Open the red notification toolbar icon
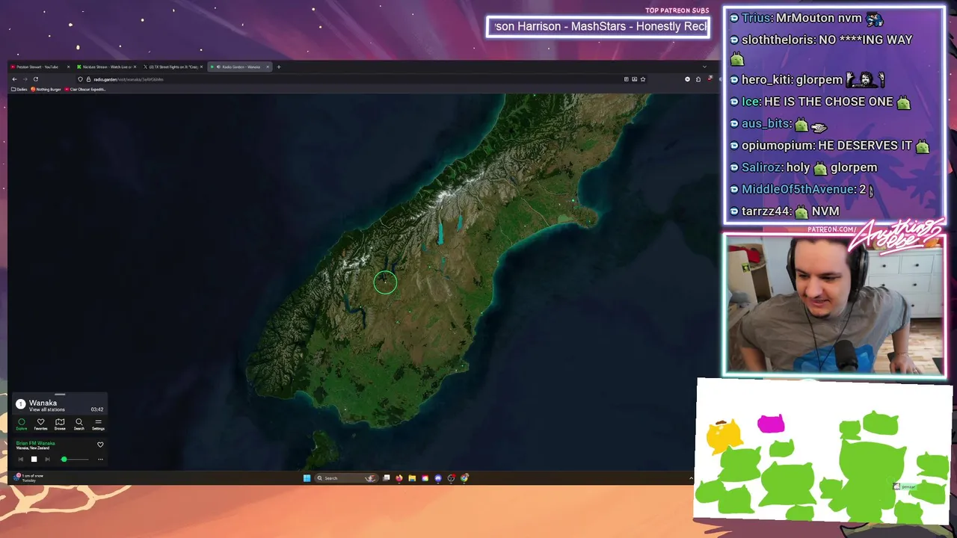The image size is (957, 538). pos(710,78)
